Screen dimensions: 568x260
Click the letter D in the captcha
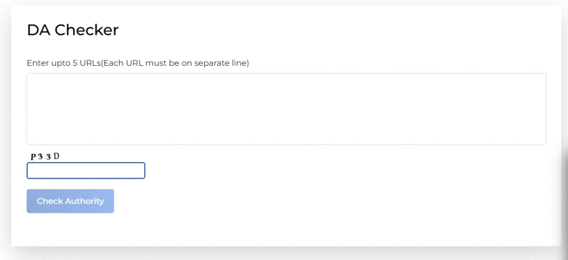pyautogui.click(x=56, y=157)
